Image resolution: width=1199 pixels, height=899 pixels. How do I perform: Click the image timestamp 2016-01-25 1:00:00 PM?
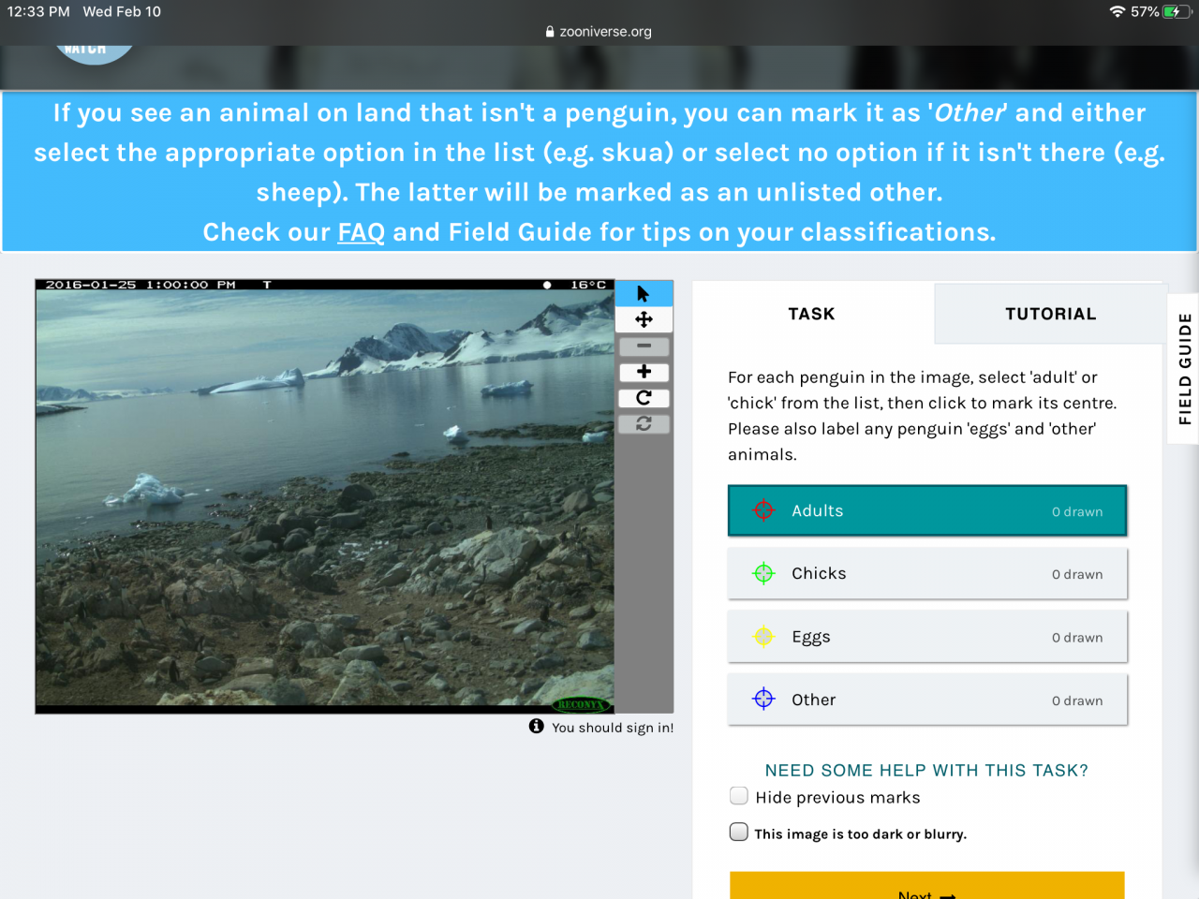pos(141,285)
